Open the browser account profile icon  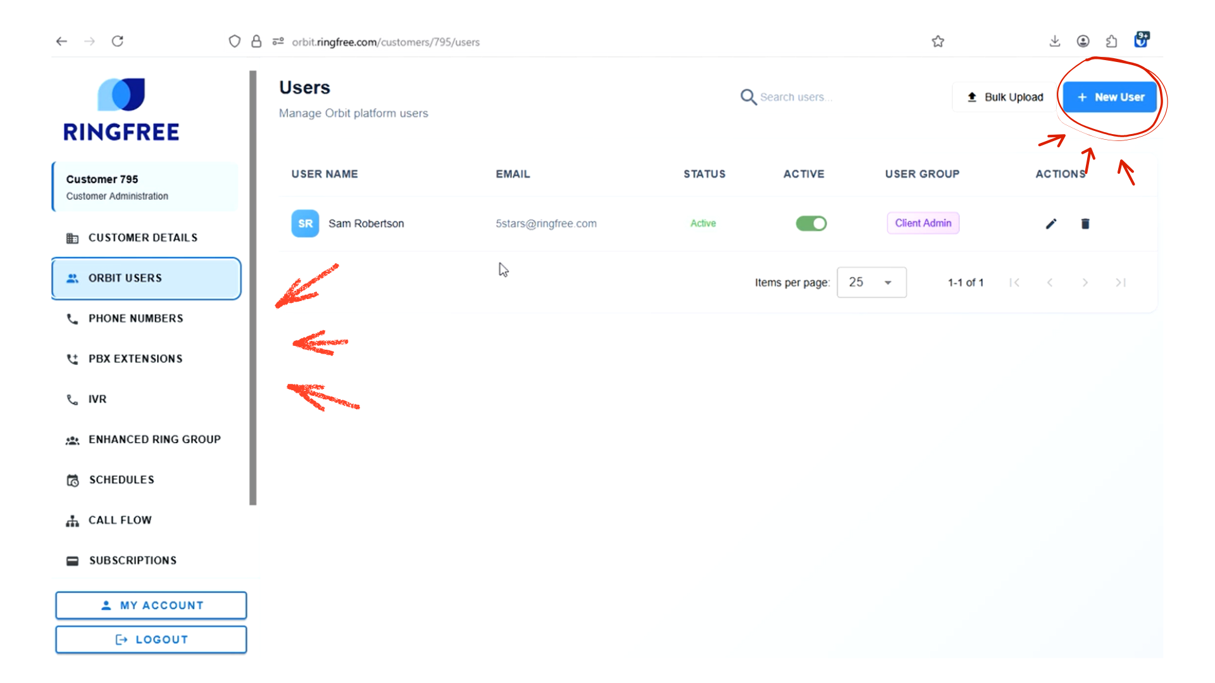point(1083,42)
